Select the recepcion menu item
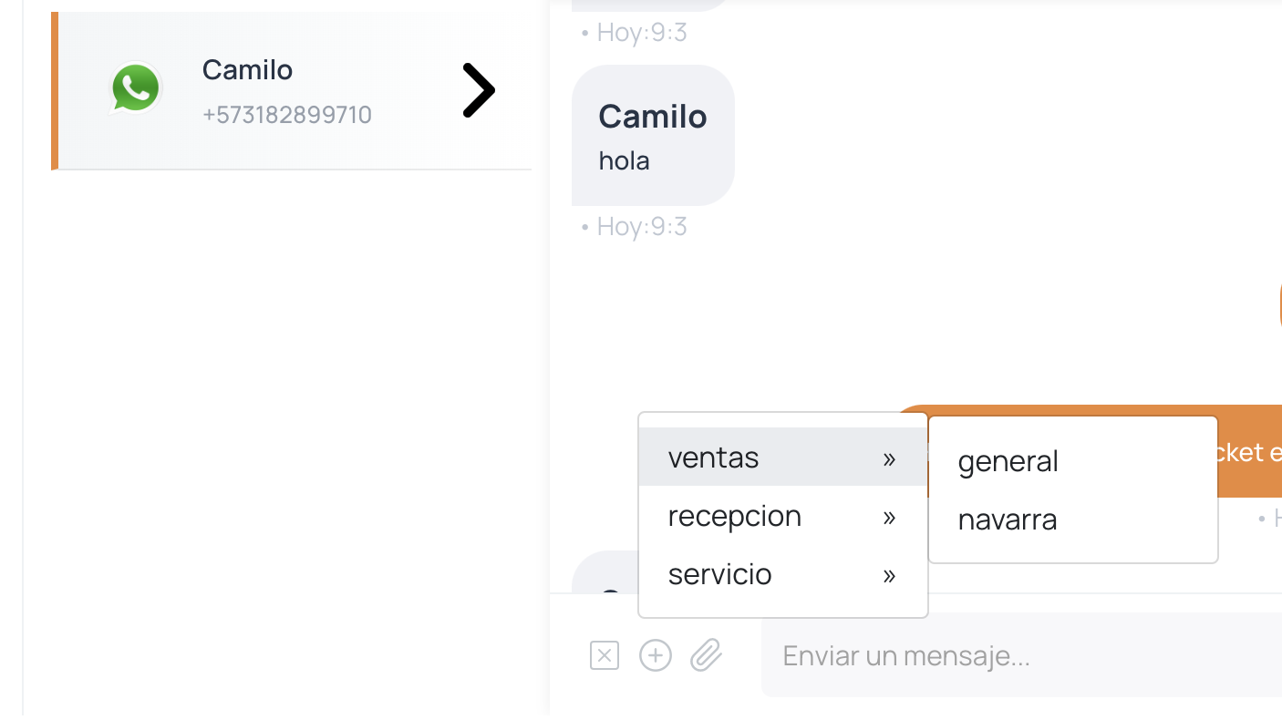This screenshot has height=720, width=1282. point(734,516)
